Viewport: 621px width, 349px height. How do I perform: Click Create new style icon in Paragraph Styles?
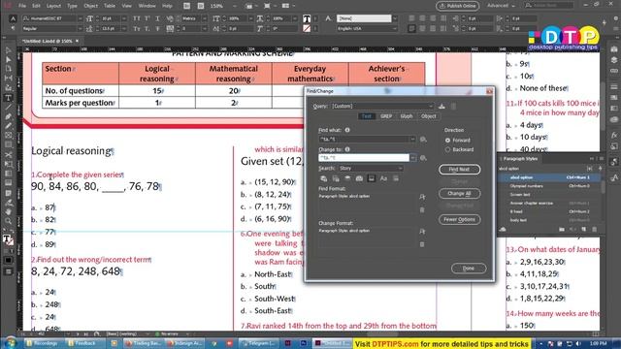click(584, 229)
